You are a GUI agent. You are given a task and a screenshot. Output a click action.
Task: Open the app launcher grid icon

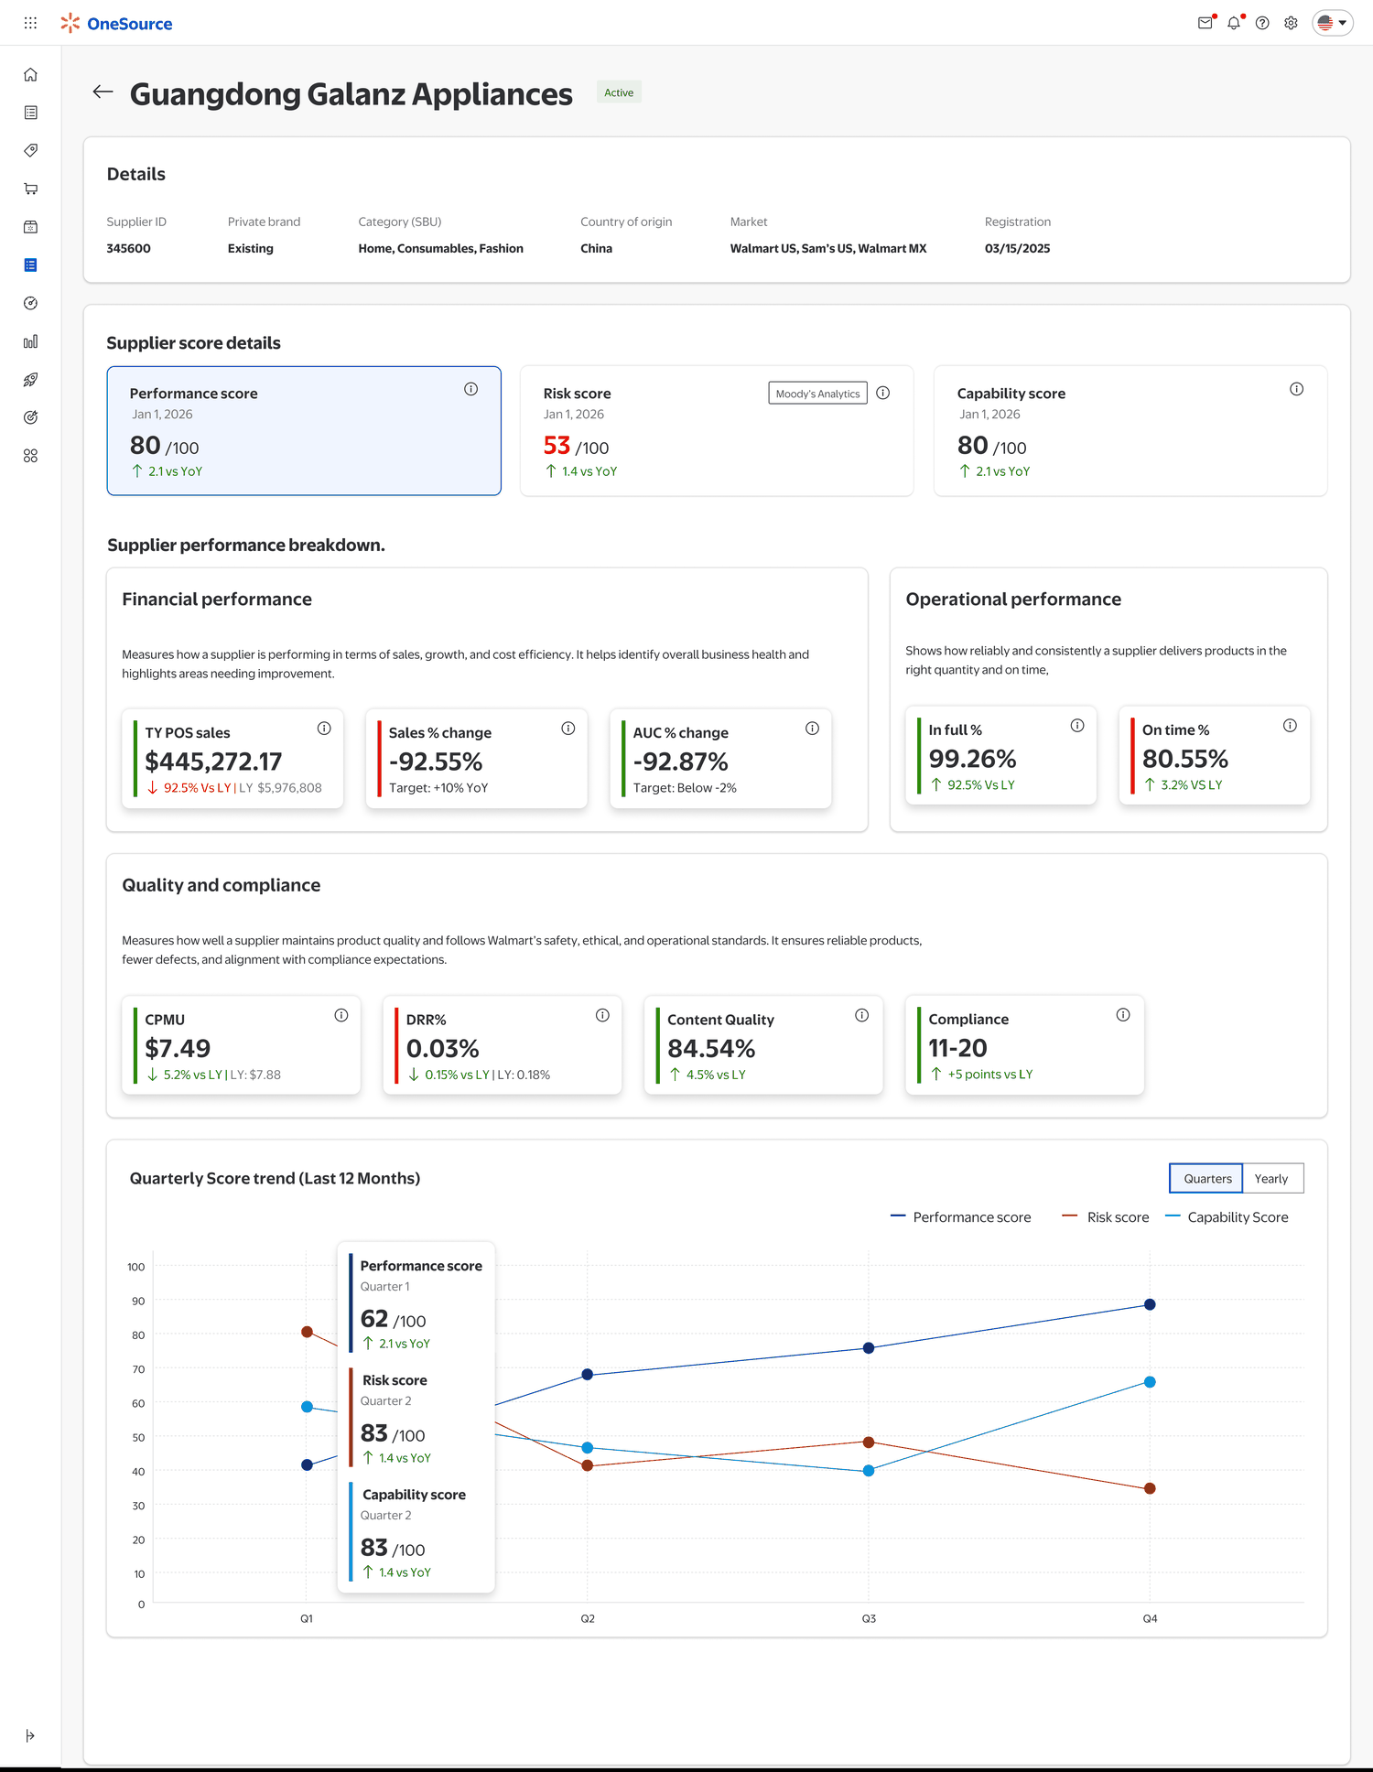[x=30, y=23]
